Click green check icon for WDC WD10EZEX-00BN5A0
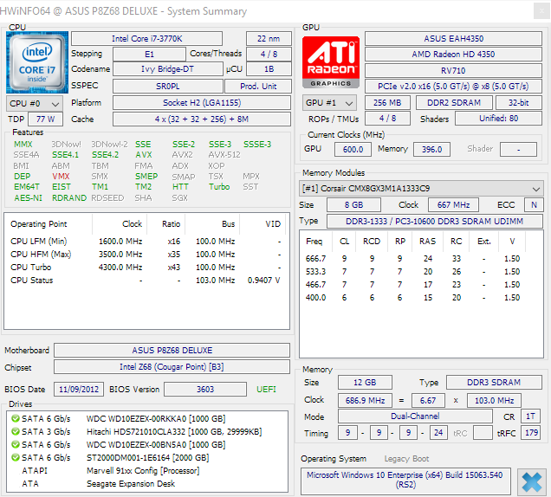The height and width of the screenshot is (497, 551). coord(15,444)
